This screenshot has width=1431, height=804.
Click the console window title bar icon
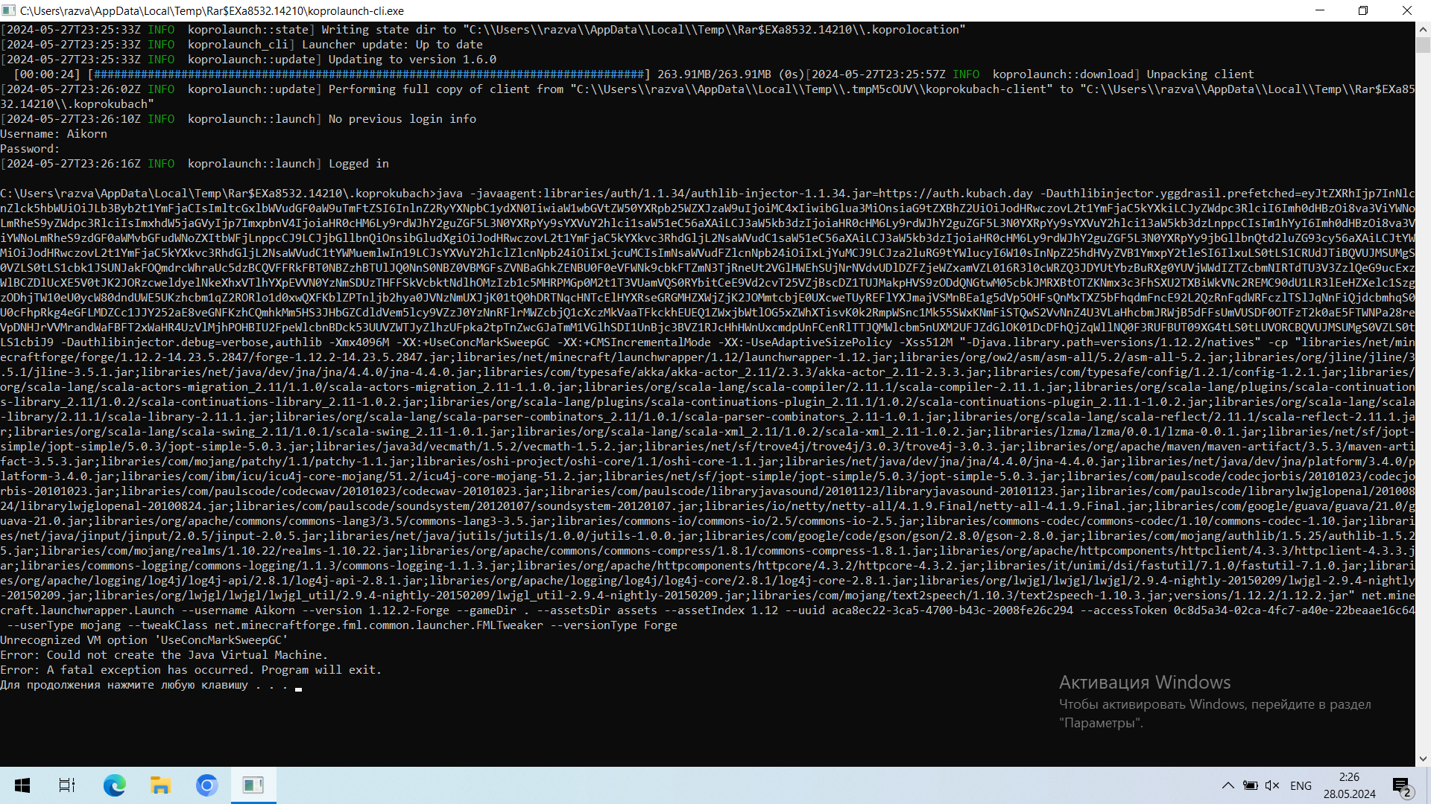(x=8, y=10)
